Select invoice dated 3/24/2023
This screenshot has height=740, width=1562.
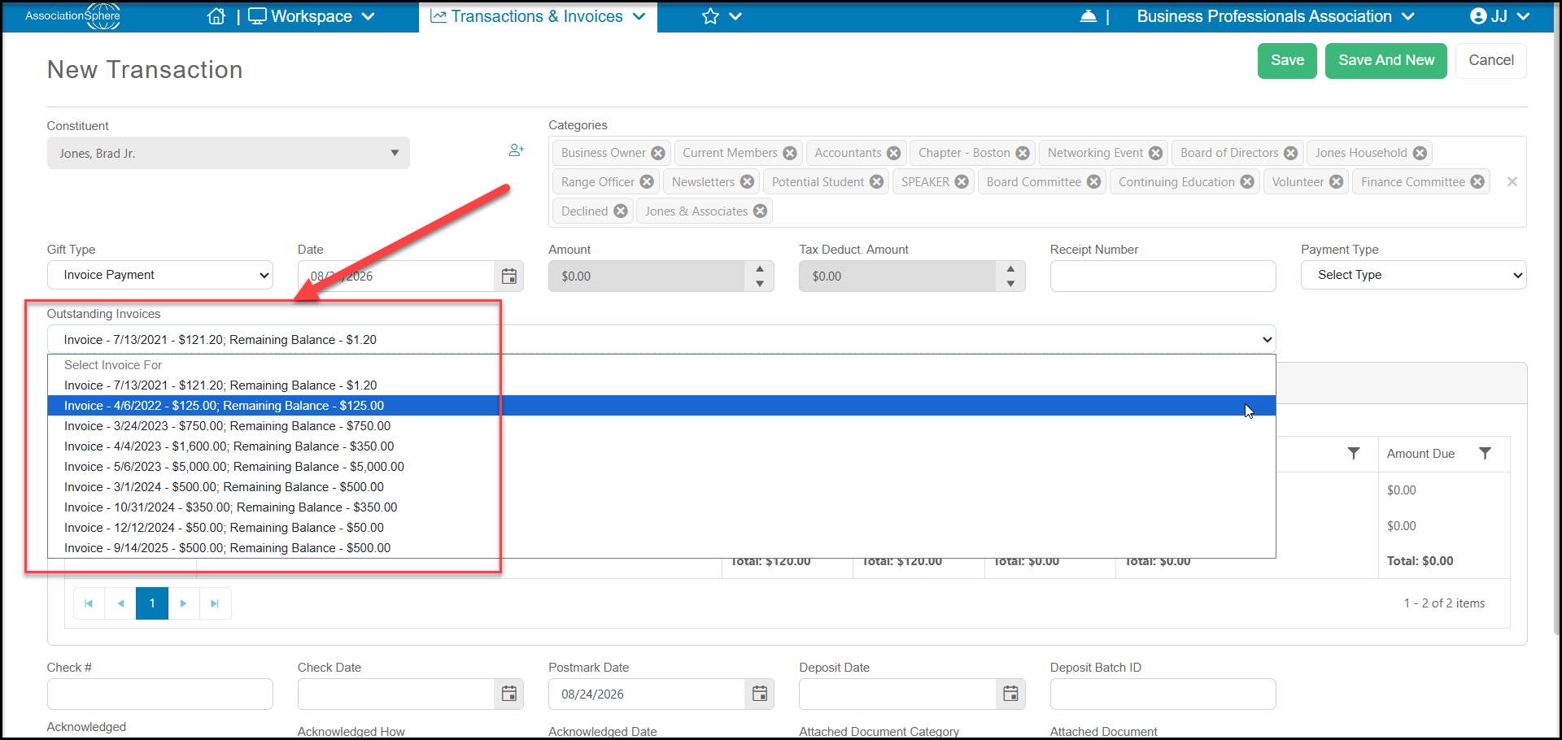point(661,426)
